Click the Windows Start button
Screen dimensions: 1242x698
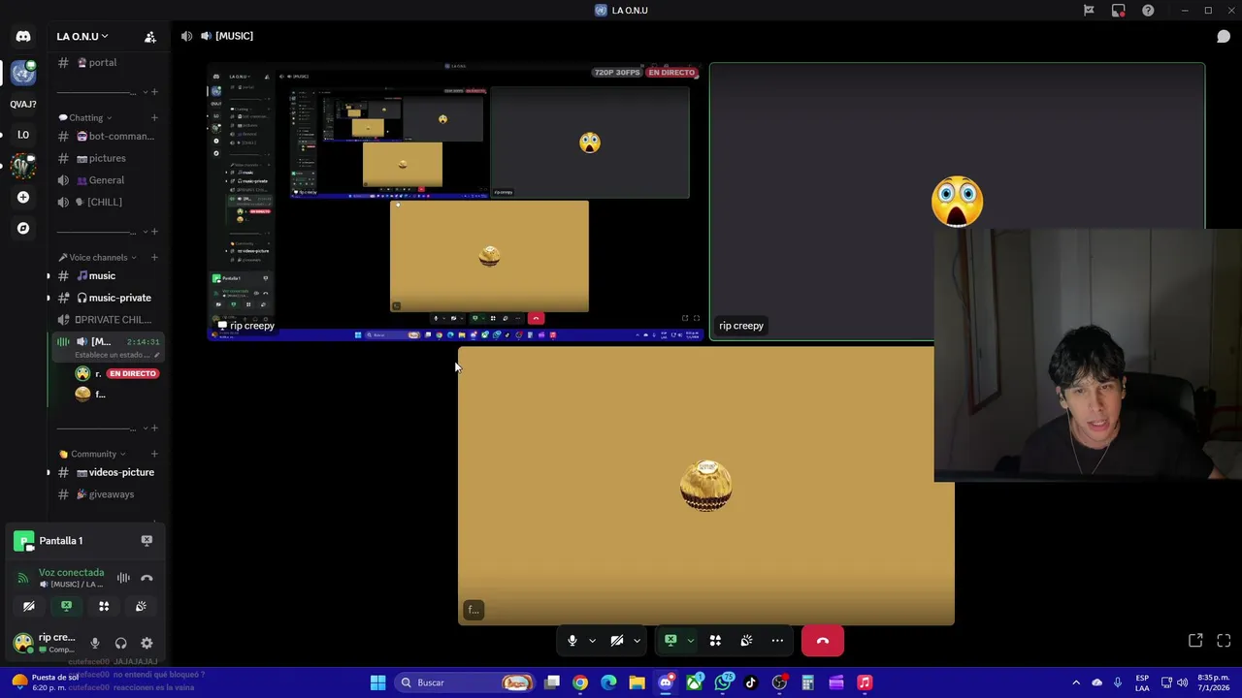click(x=377, y=682)
